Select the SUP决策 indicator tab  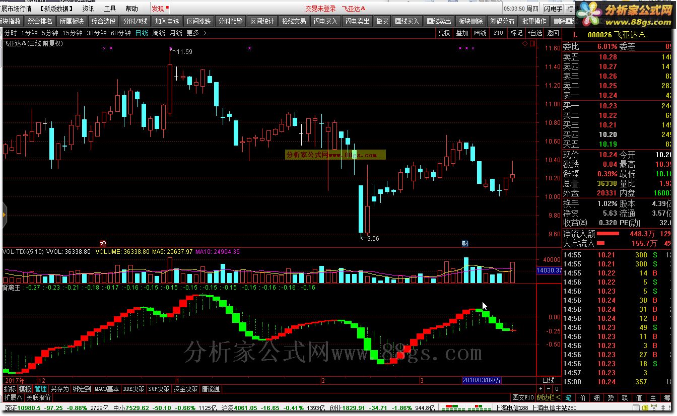[x=159, y=389]
